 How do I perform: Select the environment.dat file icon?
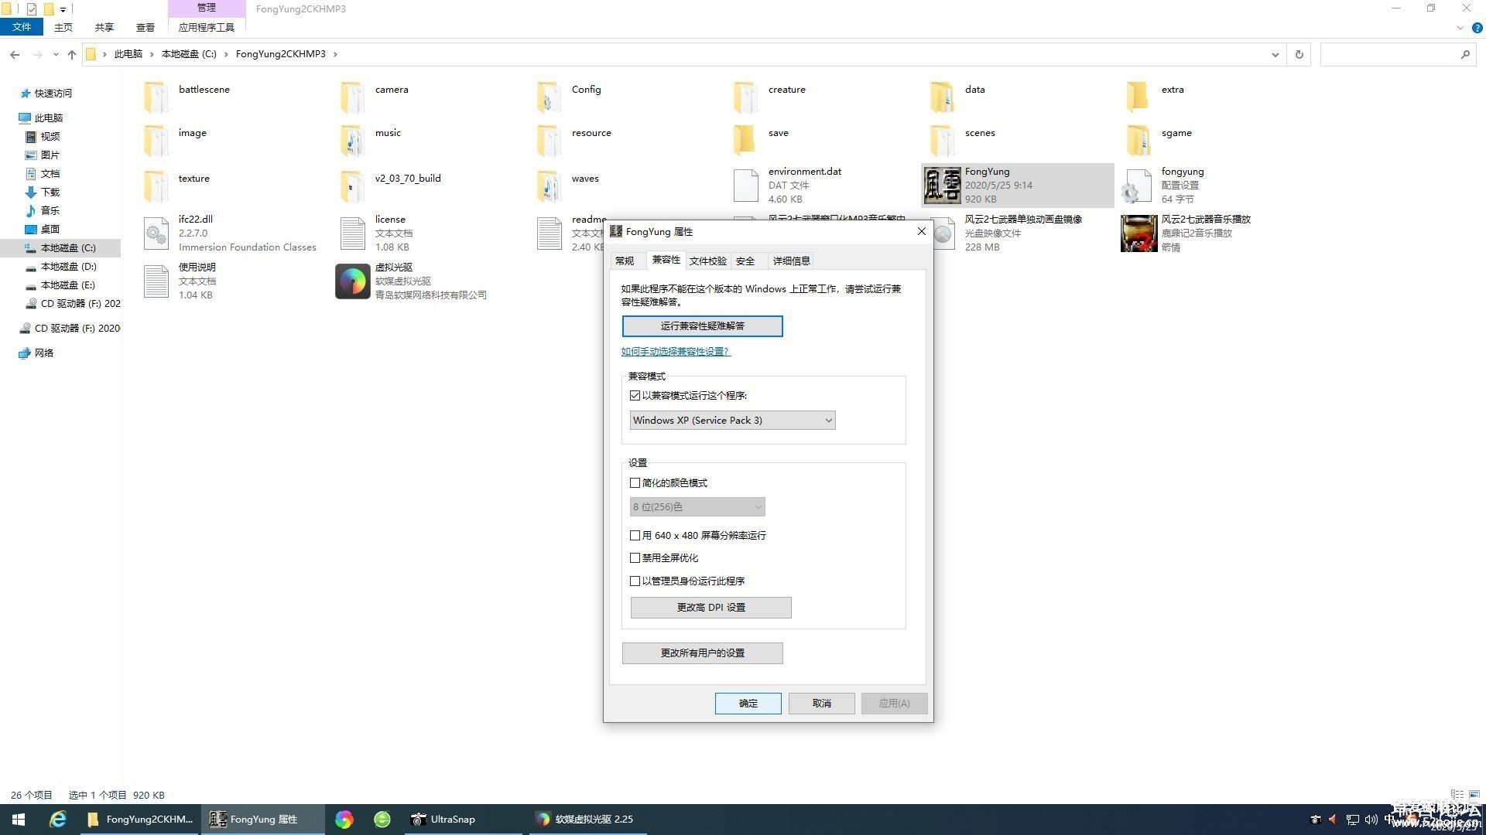click(x=745, y=186)
